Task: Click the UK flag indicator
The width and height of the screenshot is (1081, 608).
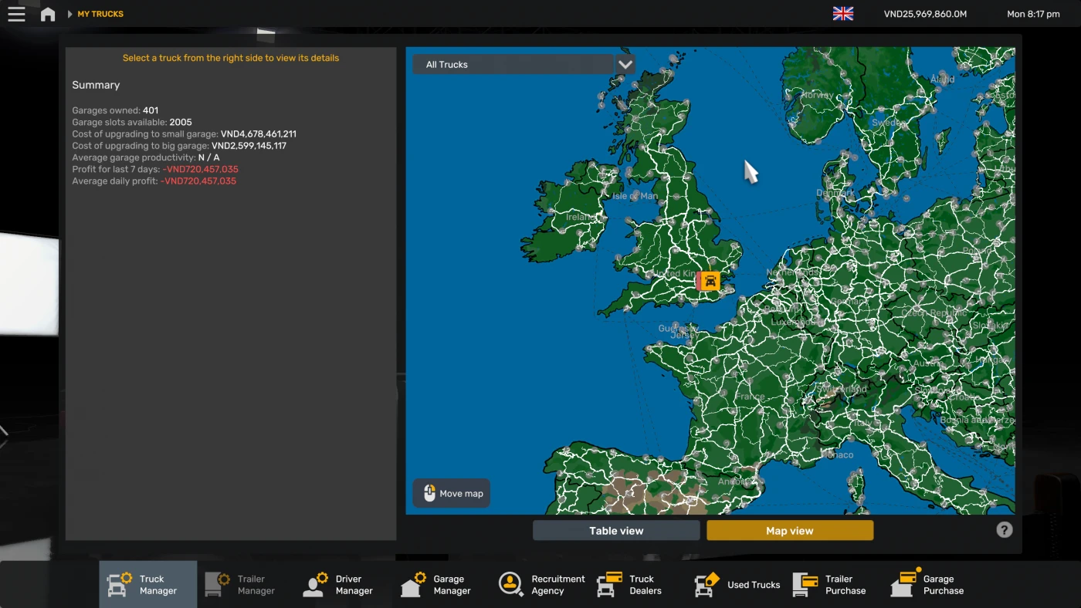Action: click(x=842, y=13)
